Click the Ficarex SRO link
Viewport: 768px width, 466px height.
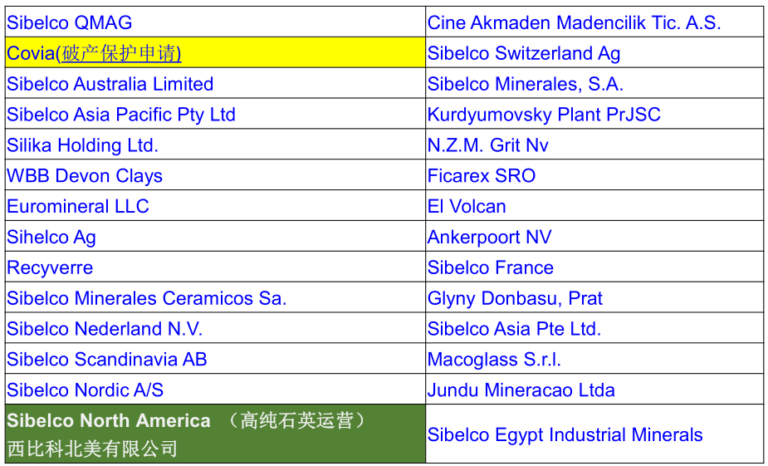(482, 176)
